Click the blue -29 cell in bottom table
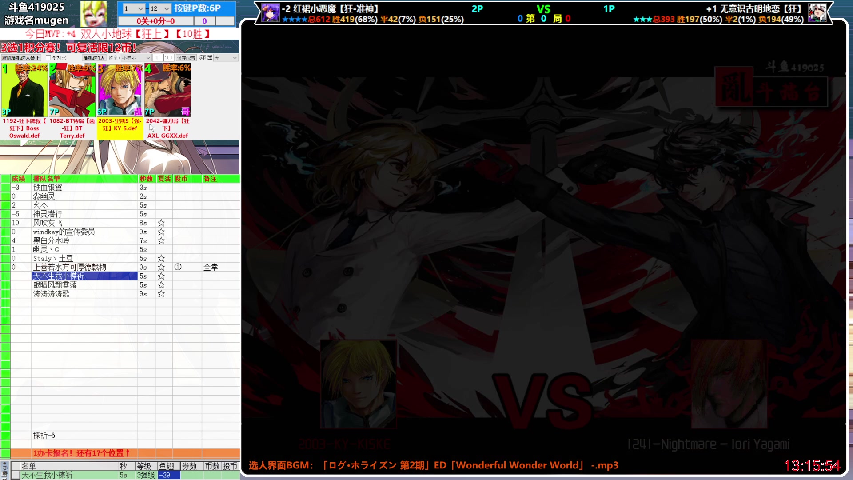The width and height of the screenshot is (853, 480). point(169,475)
